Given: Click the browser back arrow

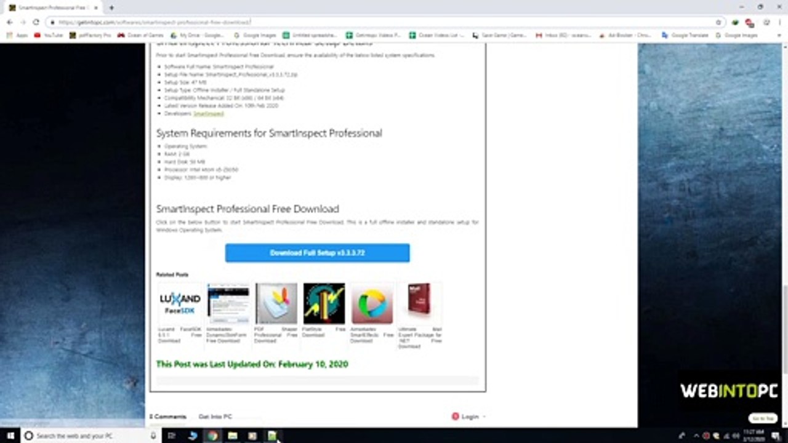Looking at the screenshot, I should (10, 22).
